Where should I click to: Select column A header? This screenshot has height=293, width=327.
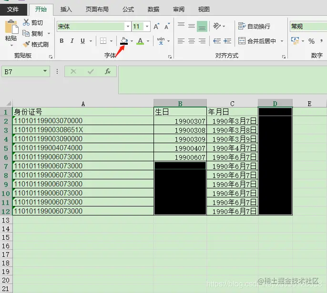point(83,103)
